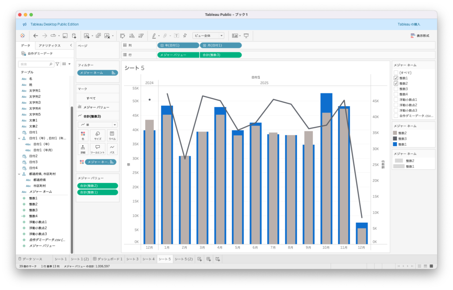Click the swap rows and columns icon
This screenshot has height=290, width=453.
point(123,35)
